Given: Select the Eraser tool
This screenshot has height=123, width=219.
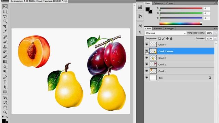Looking at the screenshot, I should tap(5, 56).
